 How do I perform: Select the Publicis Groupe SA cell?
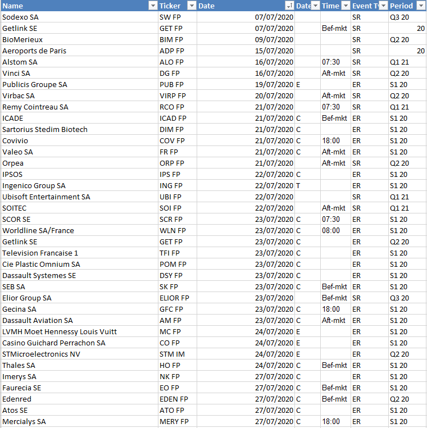(x=79, y=85)
